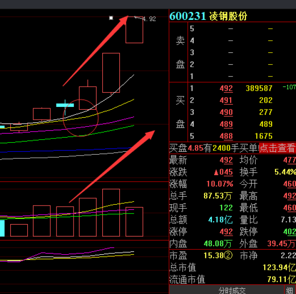Image resolution: width=296 pixels, height=294 pixels.
Task: Click the 量比 value 7.13
Action: pyautogui.click(x=289, y=220)
